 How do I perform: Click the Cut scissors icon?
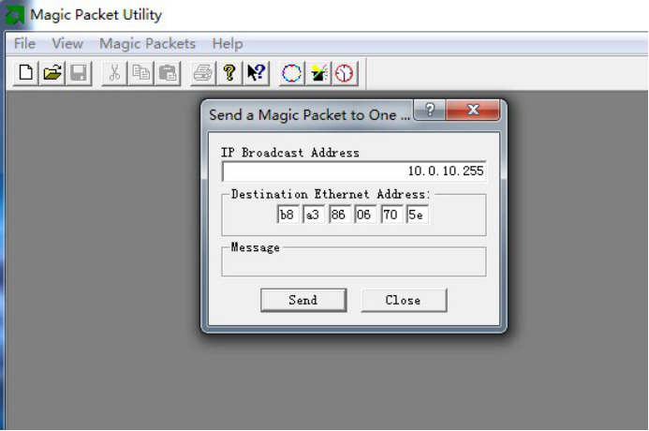tap(114, 73)
